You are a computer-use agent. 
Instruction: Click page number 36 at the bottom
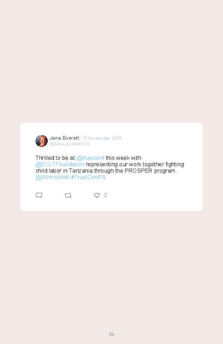pyautogui.click(x=111, y=334)
